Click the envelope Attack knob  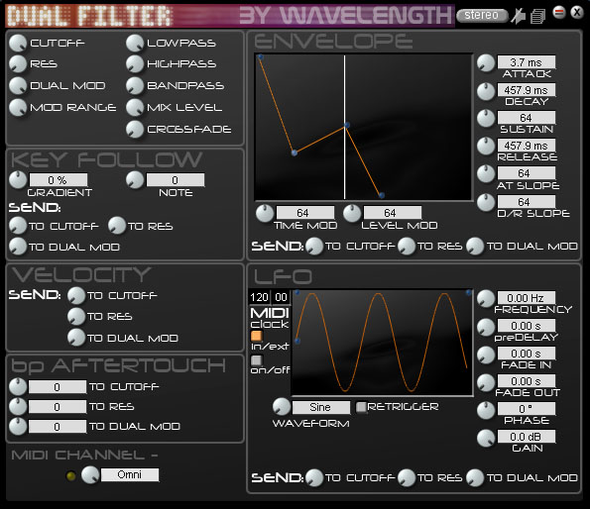486,62
